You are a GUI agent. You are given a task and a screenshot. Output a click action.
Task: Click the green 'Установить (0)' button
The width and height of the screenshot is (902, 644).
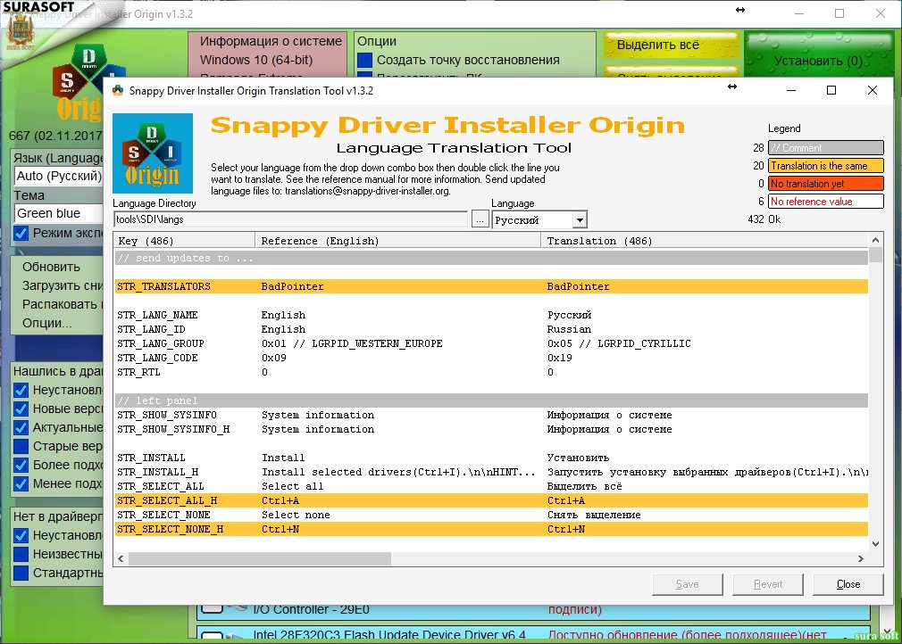pyautogui.click(x=819, y=55)
